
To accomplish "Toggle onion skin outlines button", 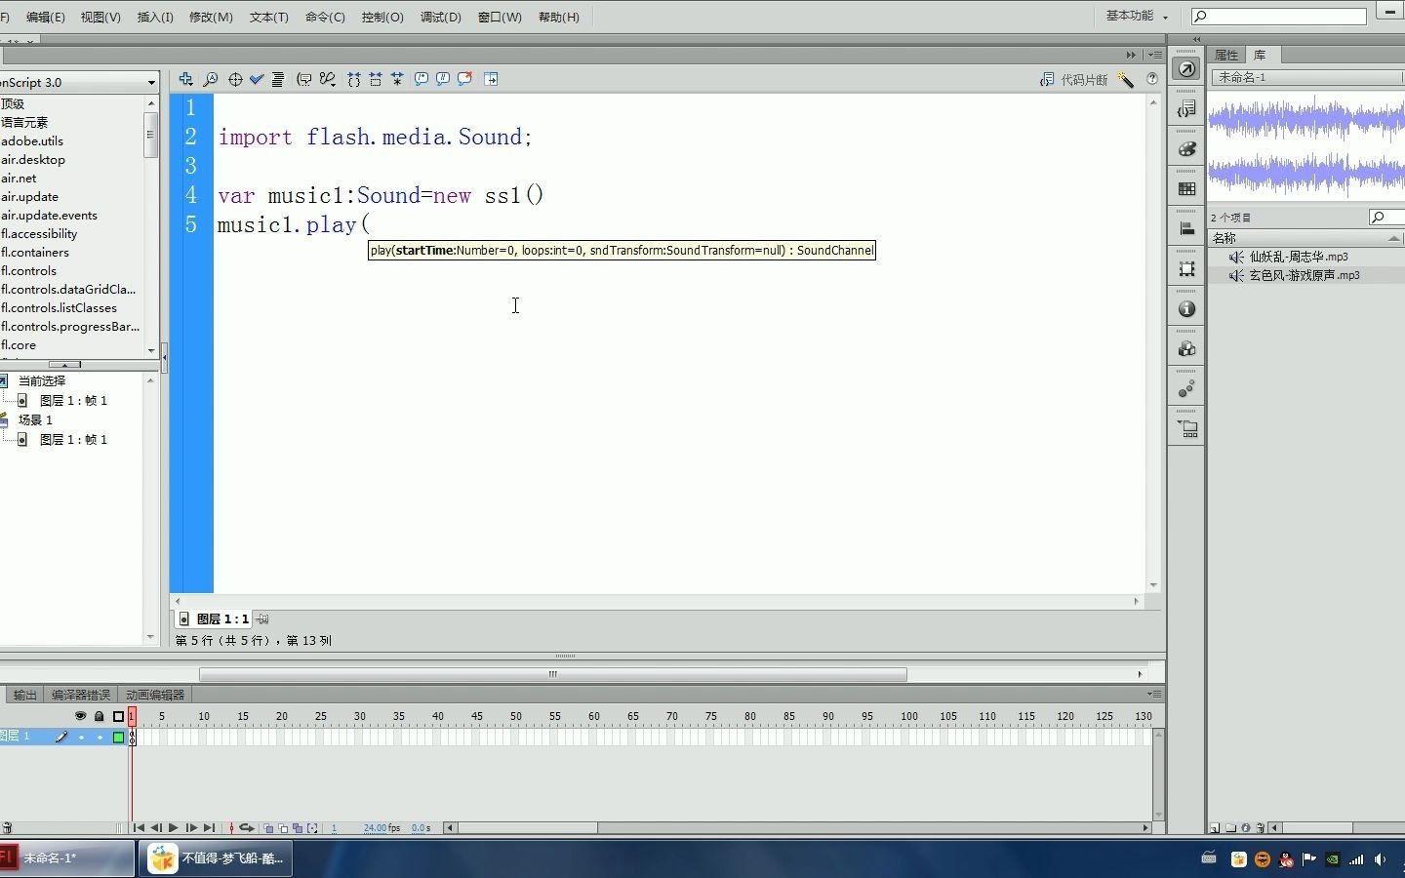I will tap(283, 828).
